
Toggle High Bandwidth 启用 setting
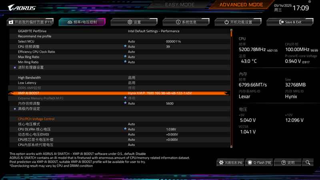point(132,78)
